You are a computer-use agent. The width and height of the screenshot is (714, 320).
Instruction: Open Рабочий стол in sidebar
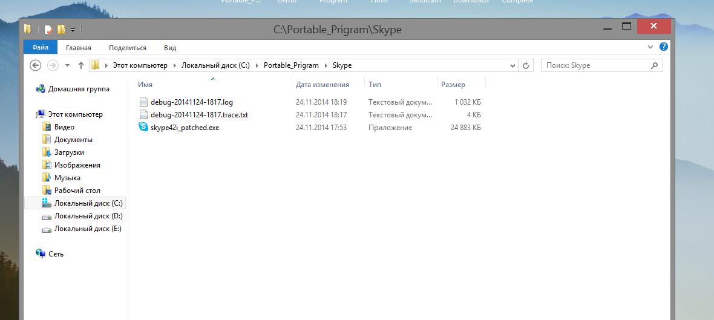[77, 191]
